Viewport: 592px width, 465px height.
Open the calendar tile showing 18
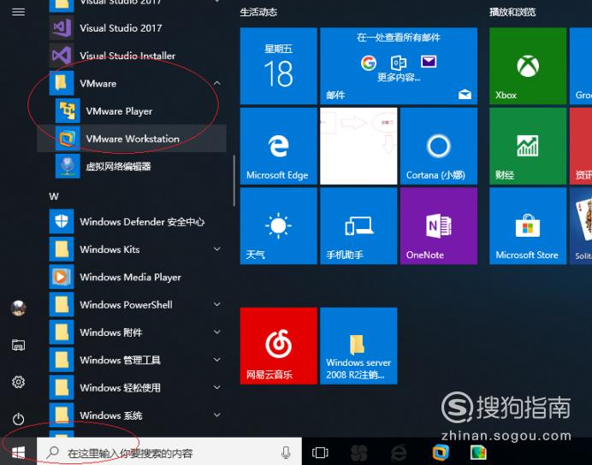(279, 66)
